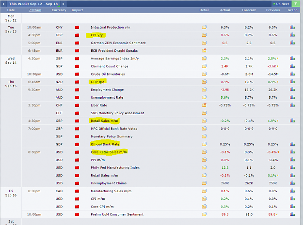Click the 0-0-9 actual value for MPC votes
The height and width of the screenshot is (225, 303).
pyautogui.click(x=225, y=129)
